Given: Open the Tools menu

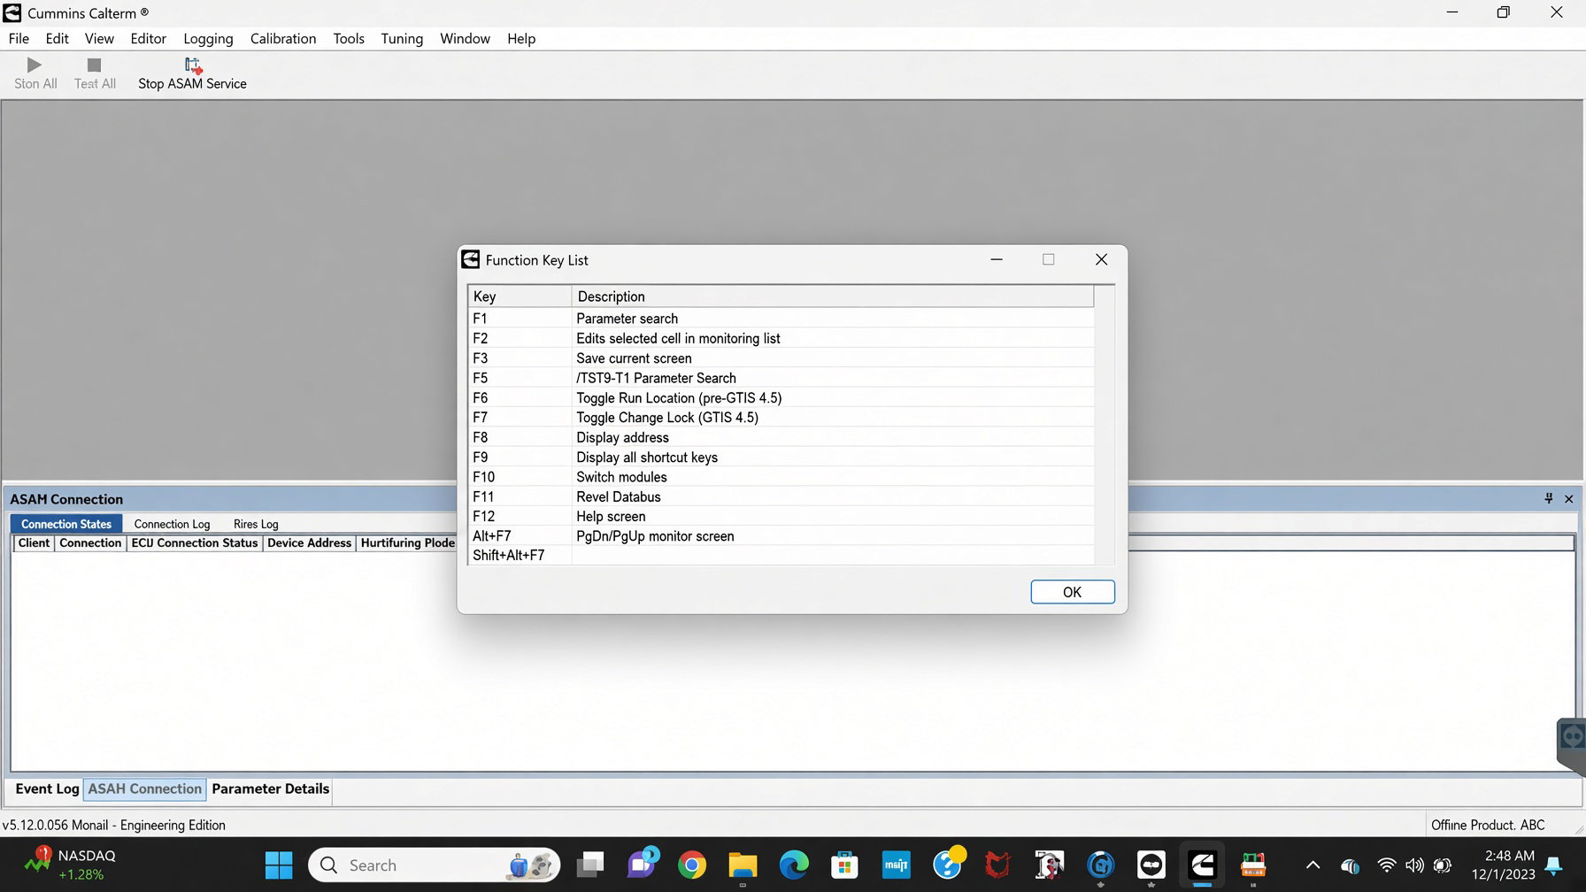Looking at the screenshot, I should (349, 39).
